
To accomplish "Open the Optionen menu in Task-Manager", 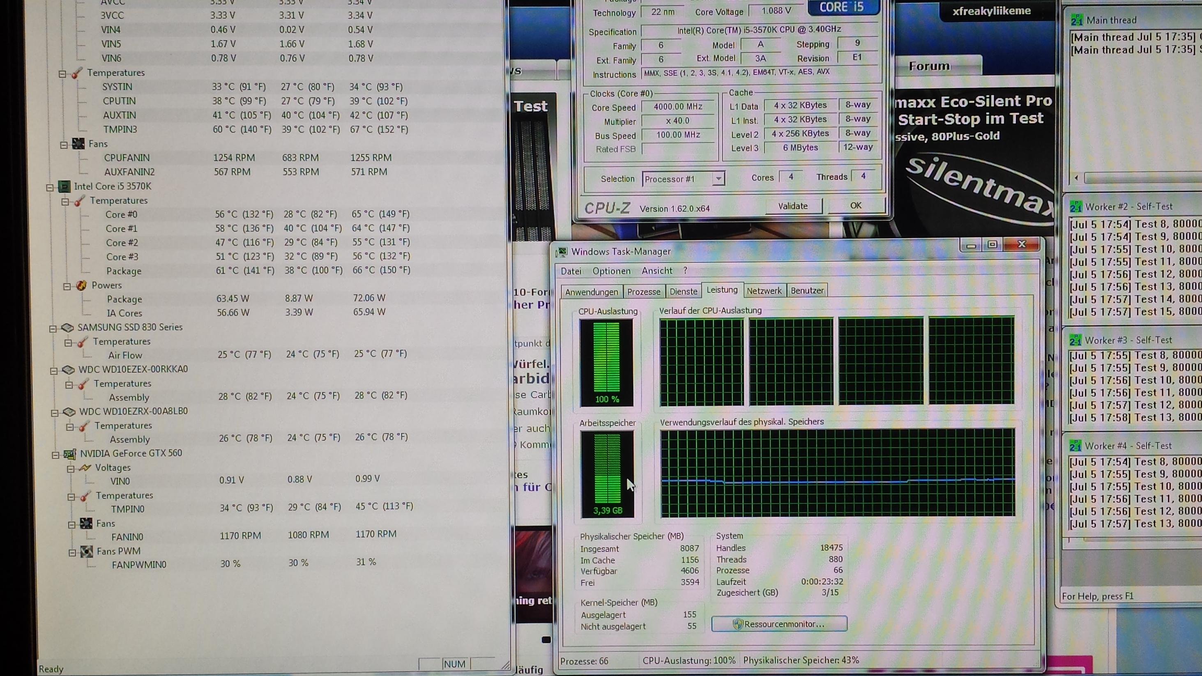I will point(611,271).
